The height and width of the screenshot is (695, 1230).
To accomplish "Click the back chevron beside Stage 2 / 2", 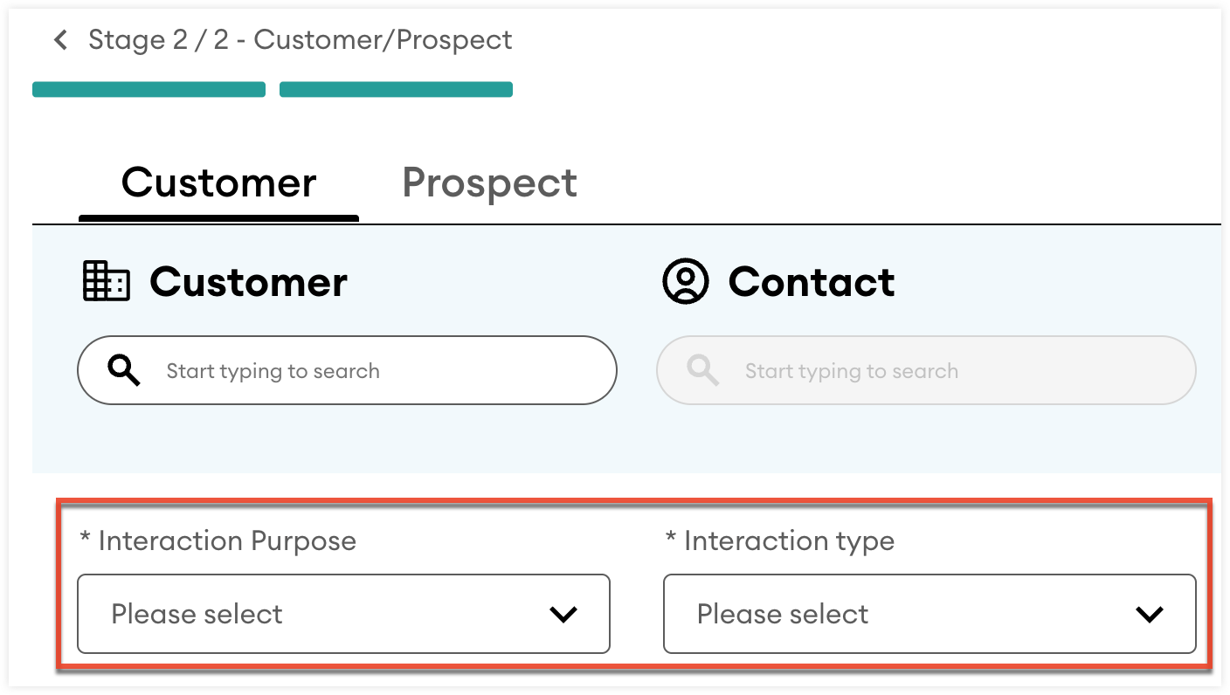I will point(60,40).
